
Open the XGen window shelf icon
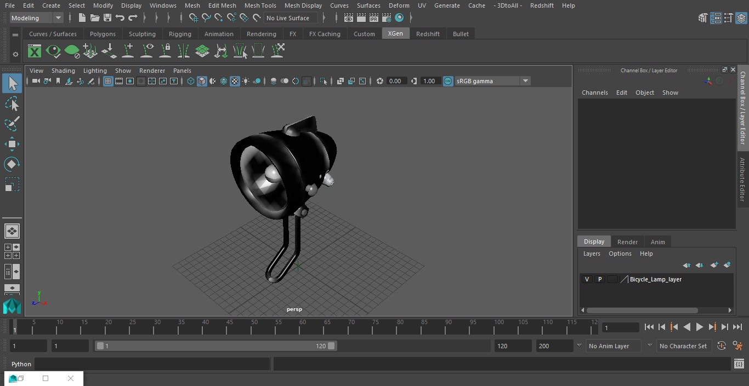(35, 51)
